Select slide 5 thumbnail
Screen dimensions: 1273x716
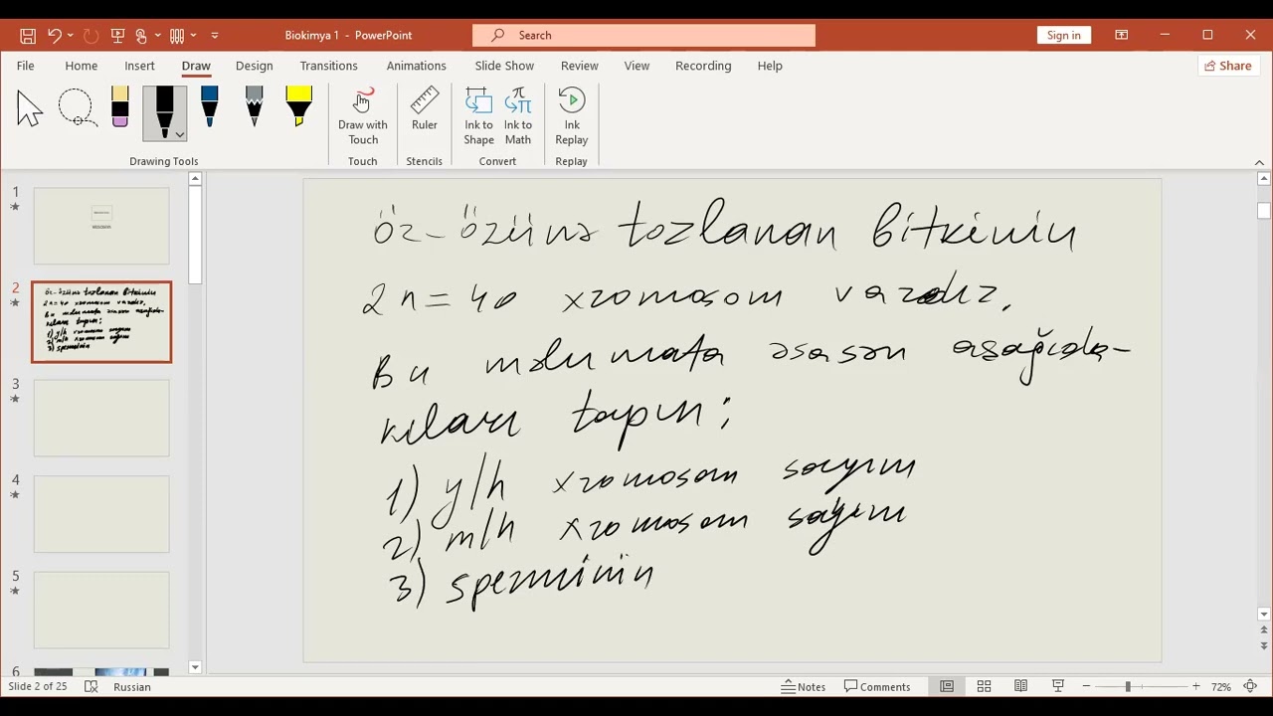click(x=101, y=610)
